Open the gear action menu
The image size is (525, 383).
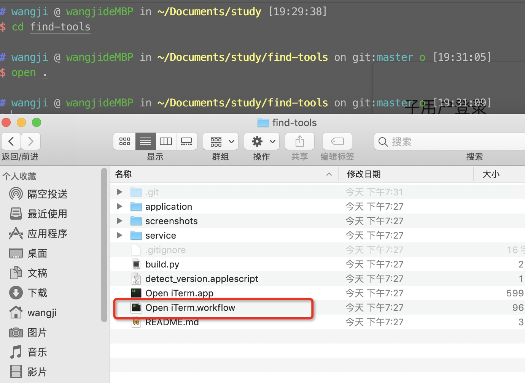click(x=262, y=141)
